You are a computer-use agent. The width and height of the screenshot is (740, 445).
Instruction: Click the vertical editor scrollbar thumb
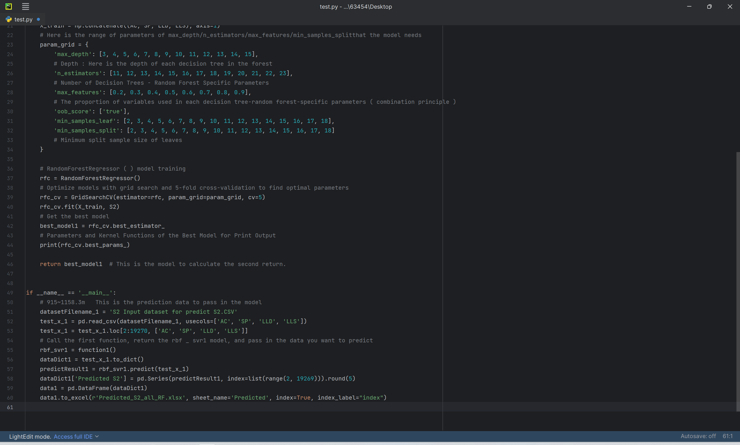[x=738, y=282]
